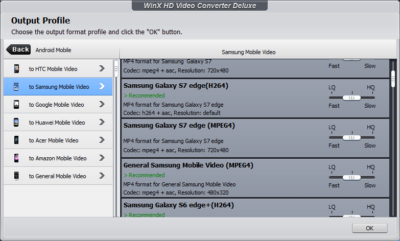The height and width of the screenshot is (241, 400).
Task: Open to Huawei Mobile Video category
Action: pyautogui.click(x=58, y=122)
